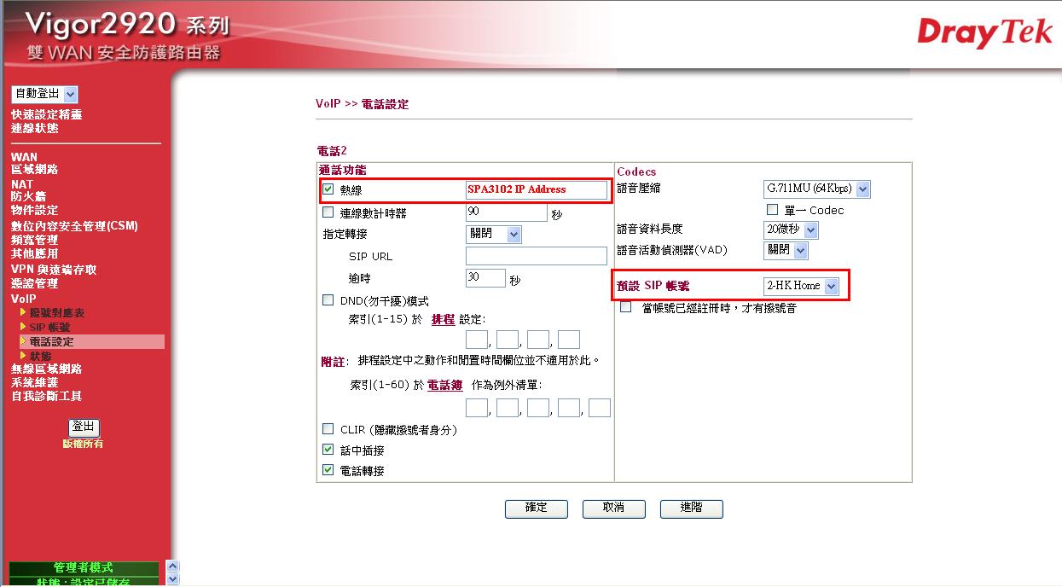Toggle the 話中插接 call waiting checkbox
Image resolution: width=1062 pixels, height=587 pixels.
328,450
